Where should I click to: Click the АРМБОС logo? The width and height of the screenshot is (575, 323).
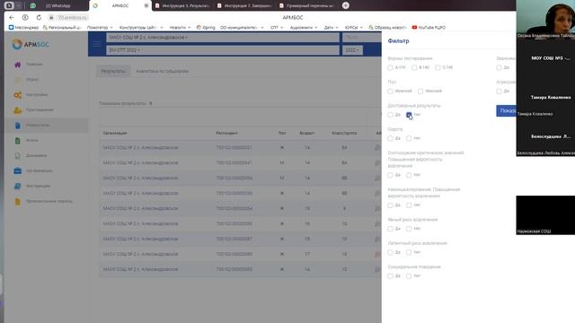(x=31, y=44)
